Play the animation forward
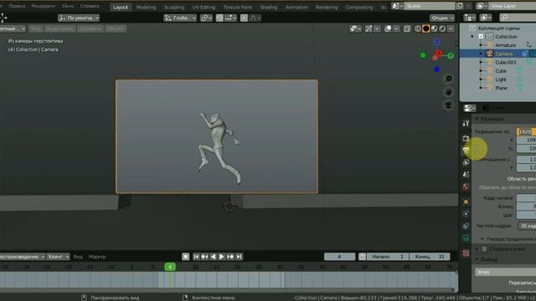This screenshot has height=301, width=536. 221,257
